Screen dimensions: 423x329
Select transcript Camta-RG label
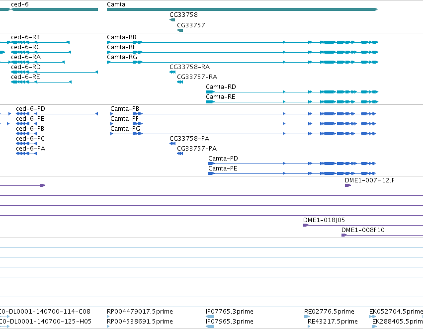(122, 57)
